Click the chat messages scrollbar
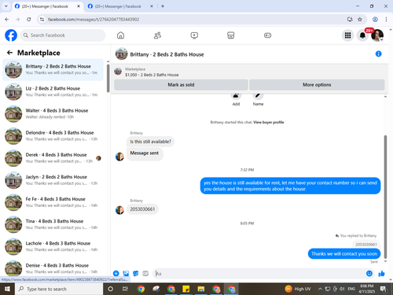Viewport: 393px width, 295px height. coord(385,197)
